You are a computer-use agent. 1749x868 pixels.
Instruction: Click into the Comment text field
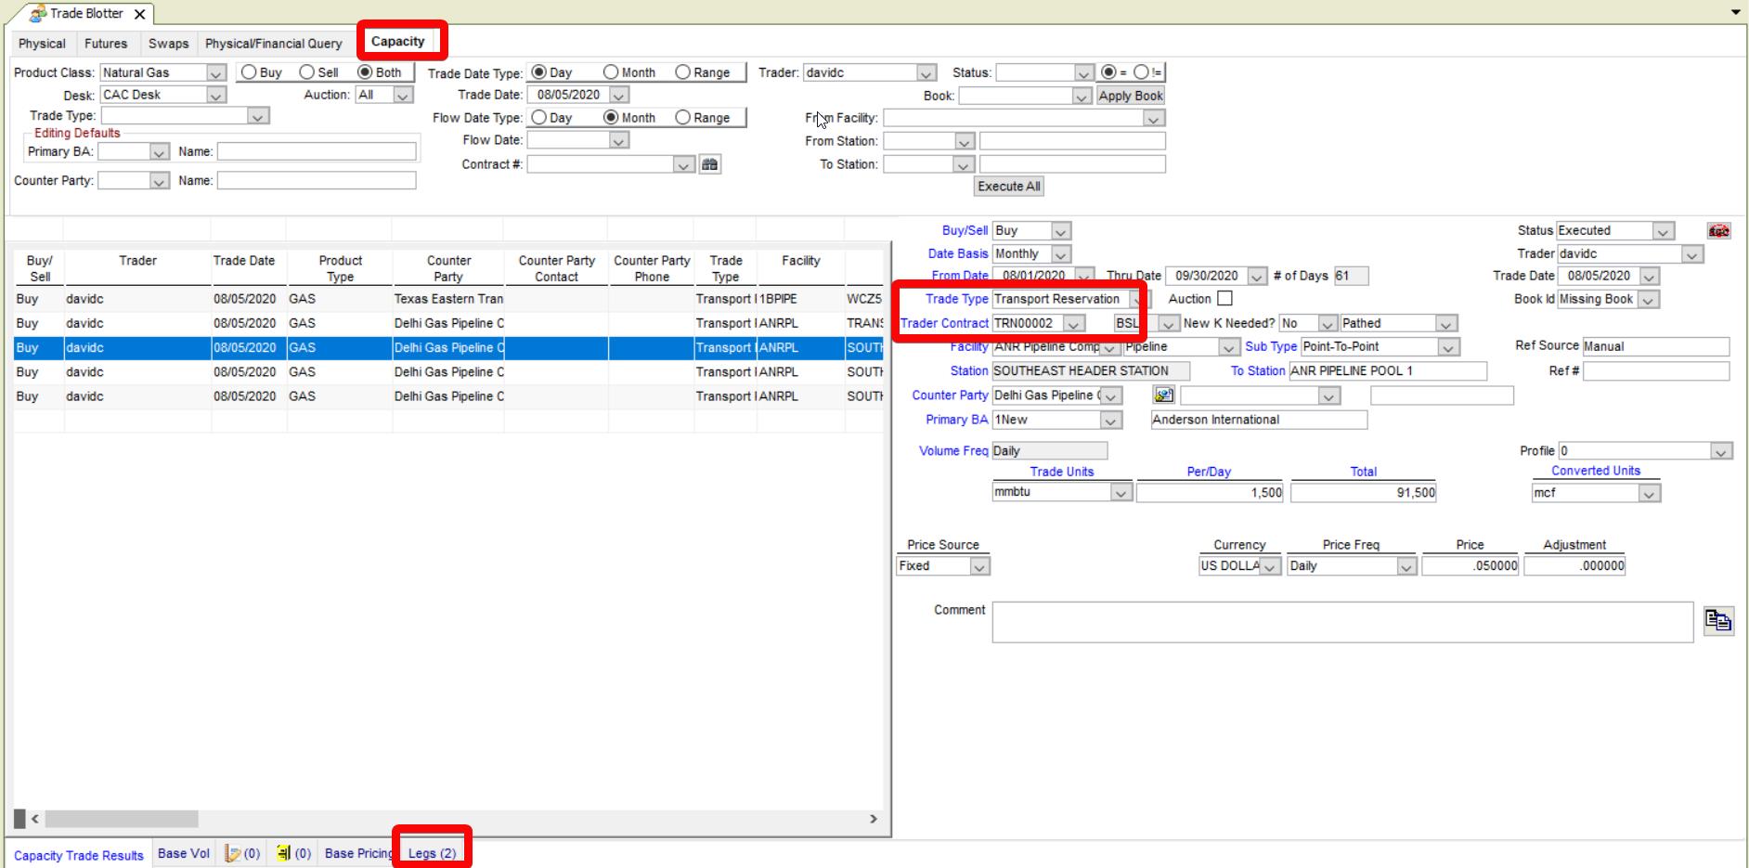tap(1341, 622)
